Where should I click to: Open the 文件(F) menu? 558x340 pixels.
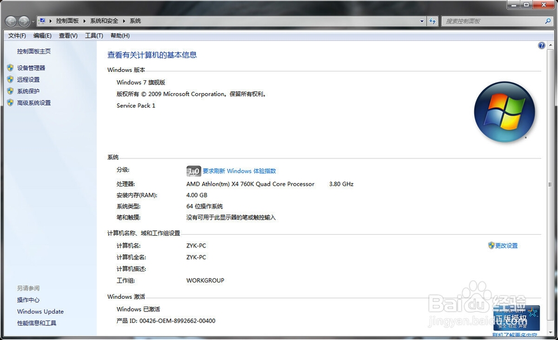click(x=17, y=36)
